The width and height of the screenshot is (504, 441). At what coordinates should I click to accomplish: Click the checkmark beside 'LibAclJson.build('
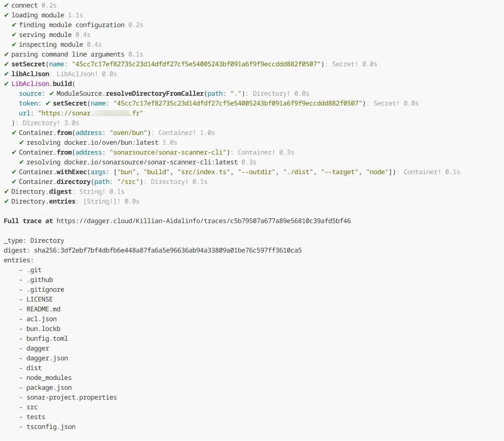[6, 84]
